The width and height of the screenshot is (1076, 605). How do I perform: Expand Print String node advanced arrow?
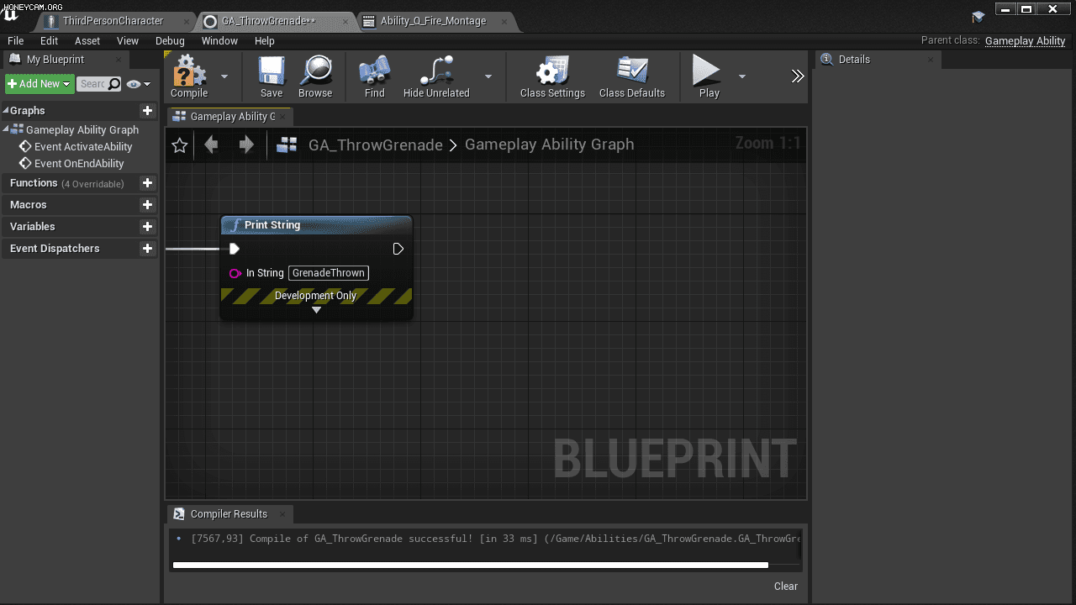pyautogui.click(x=316, y=310)
